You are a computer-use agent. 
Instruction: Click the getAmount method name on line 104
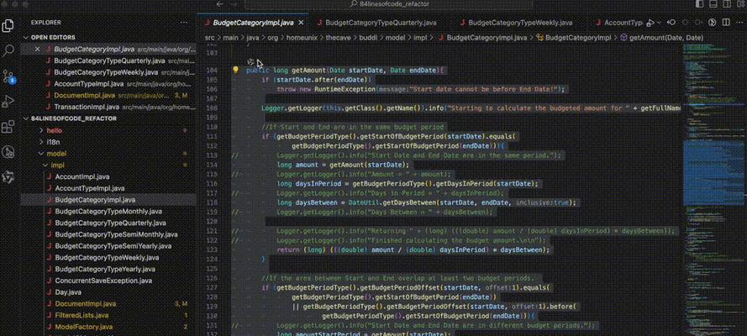pyautogui.click(x=307, y=70)
